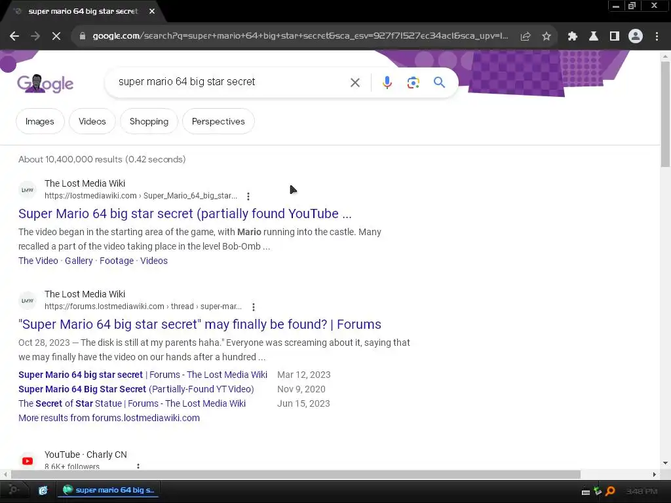The image size is (671, 503).
Task: Open the taskbar start menu icon
Action: [x=14, y=490]
